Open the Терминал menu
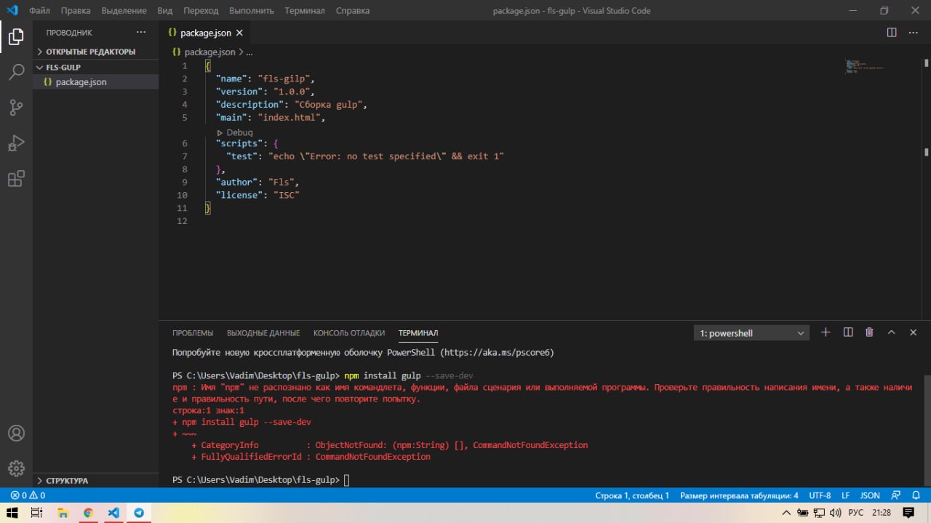 pyautogui.click(x=305, y=11)
